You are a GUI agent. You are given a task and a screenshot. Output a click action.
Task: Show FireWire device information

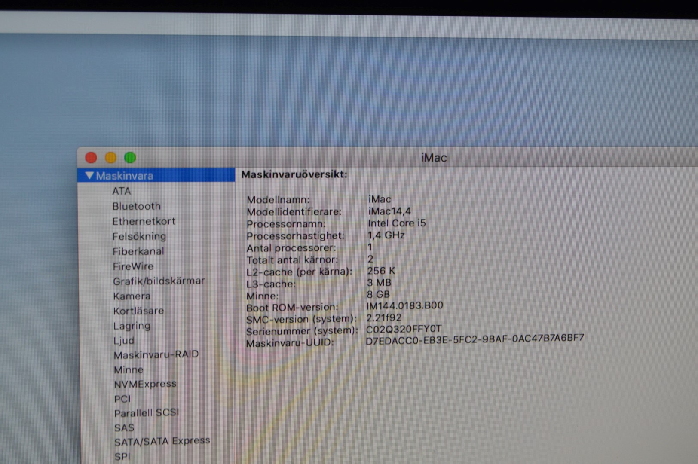pos(133,266)
